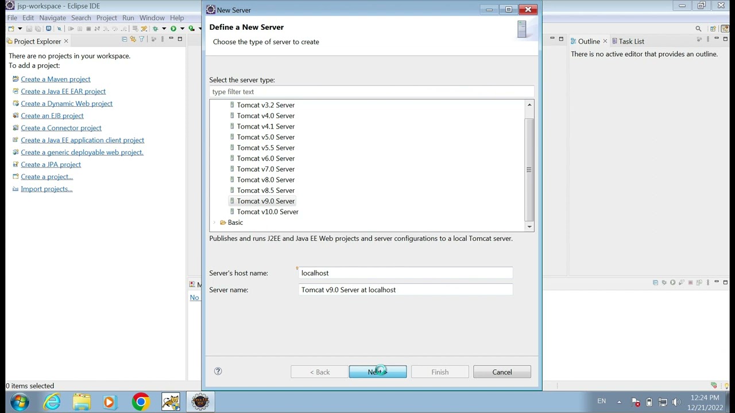Click the volume speaker tray icon
Image resolution: width=735 pixels, height=413 pixels.
(x=676, y=402)
